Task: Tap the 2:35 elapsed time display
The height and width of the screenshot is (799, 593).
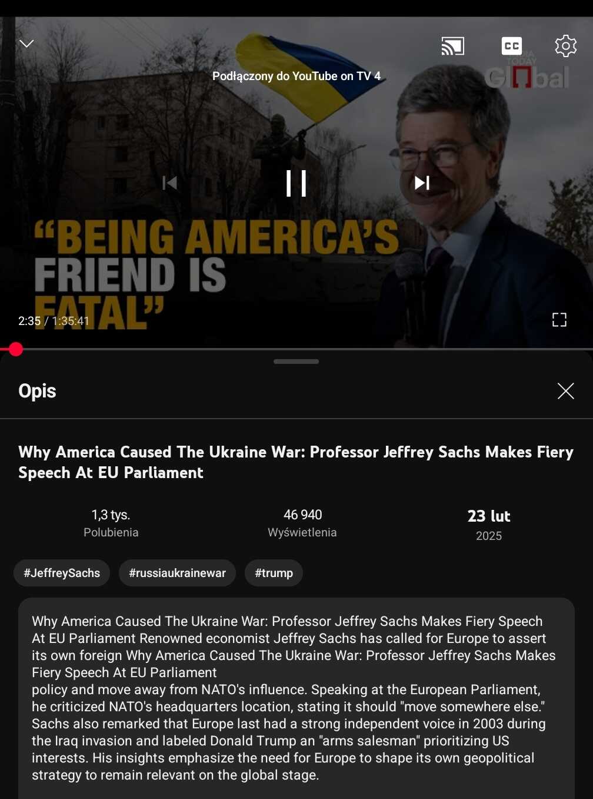Action: coord(29,321)
